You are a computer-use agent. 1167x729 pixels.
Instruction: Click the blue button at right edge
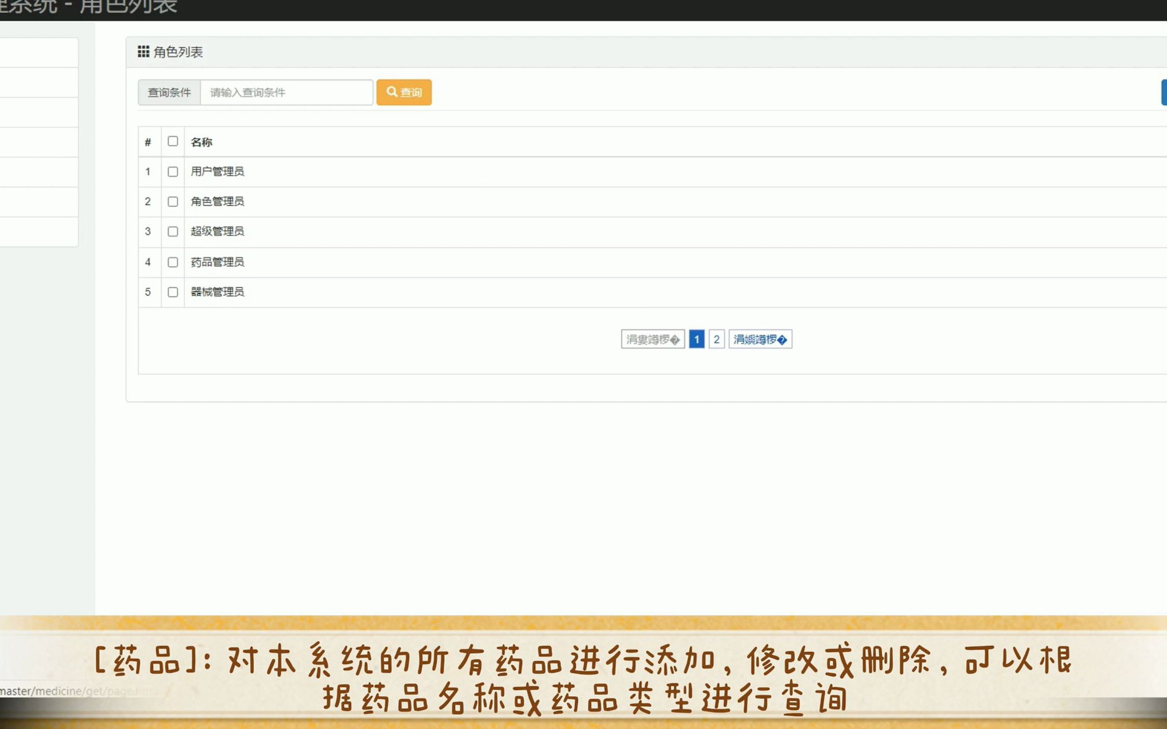[x=1163, y=92]
